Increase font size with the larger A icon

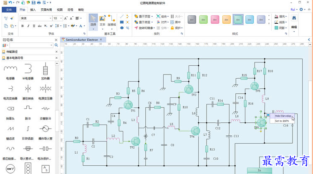point(66,18)
